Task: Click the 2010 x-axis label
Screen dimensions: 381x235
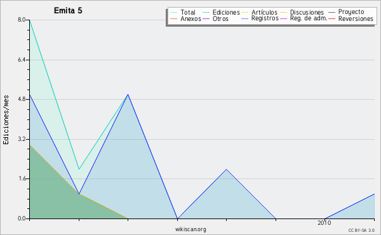Action: (x=324, y=222)
